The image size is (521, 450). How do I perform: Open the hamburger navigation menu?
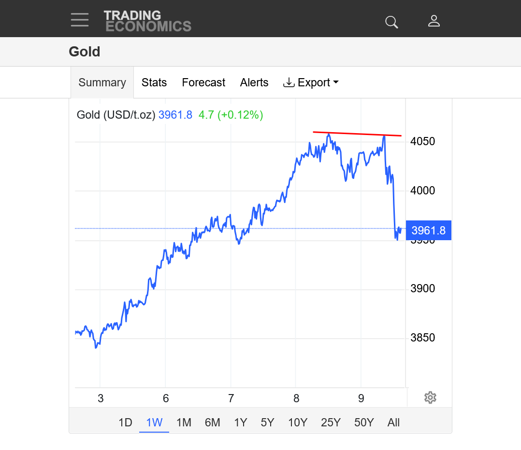[80, 20]
